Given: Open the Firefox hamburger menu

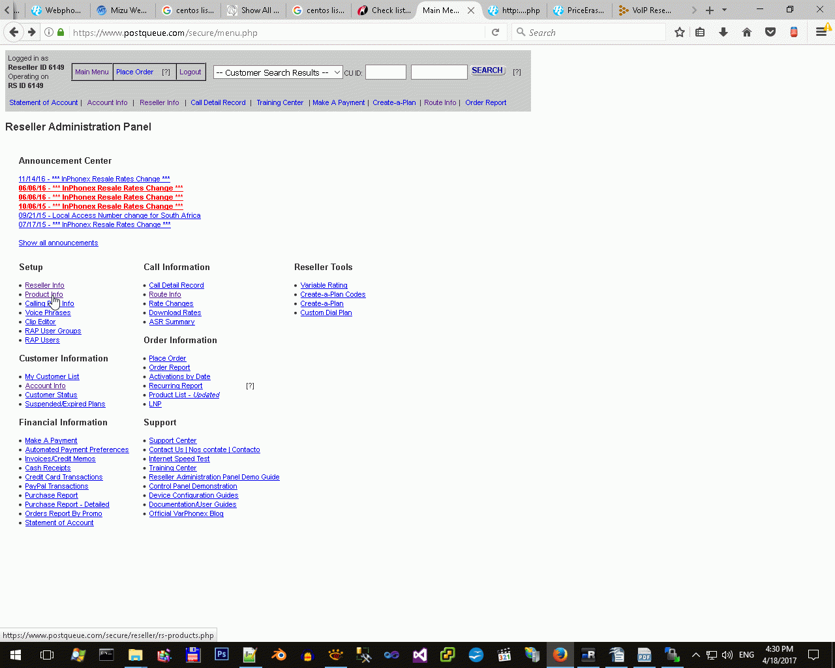Looking at the screenshot, I should click(821, 32).
